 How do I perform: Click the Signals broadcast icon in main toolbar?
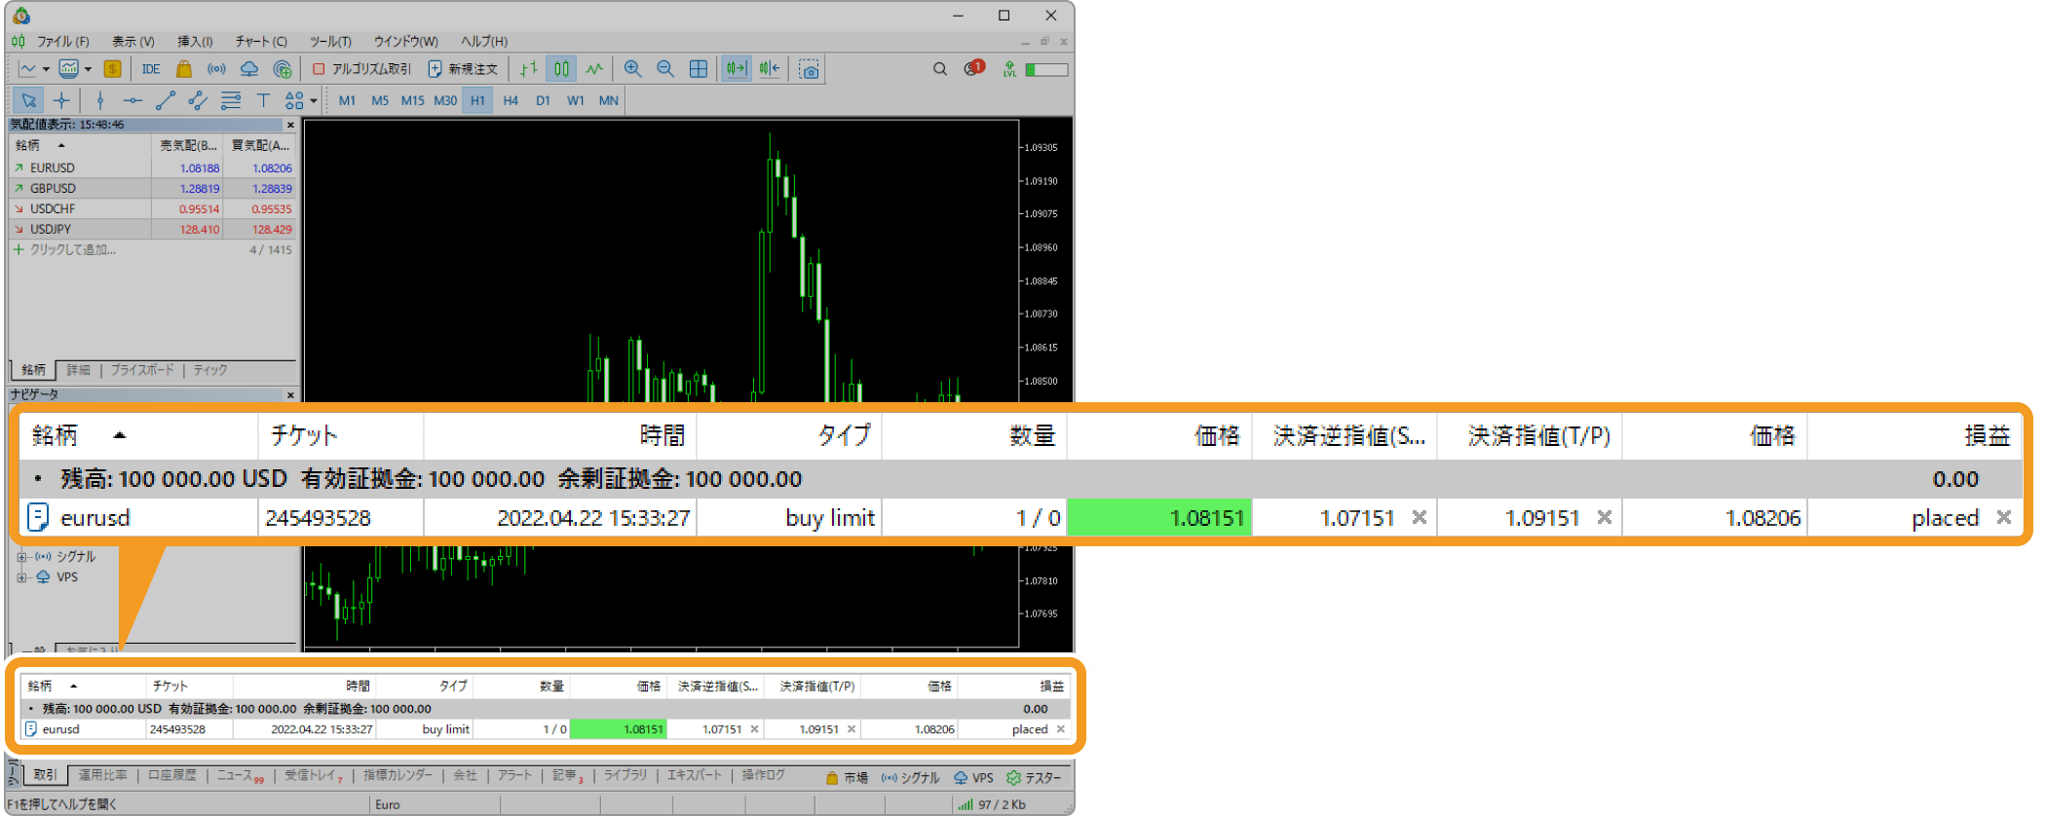[x=216, y=69]
